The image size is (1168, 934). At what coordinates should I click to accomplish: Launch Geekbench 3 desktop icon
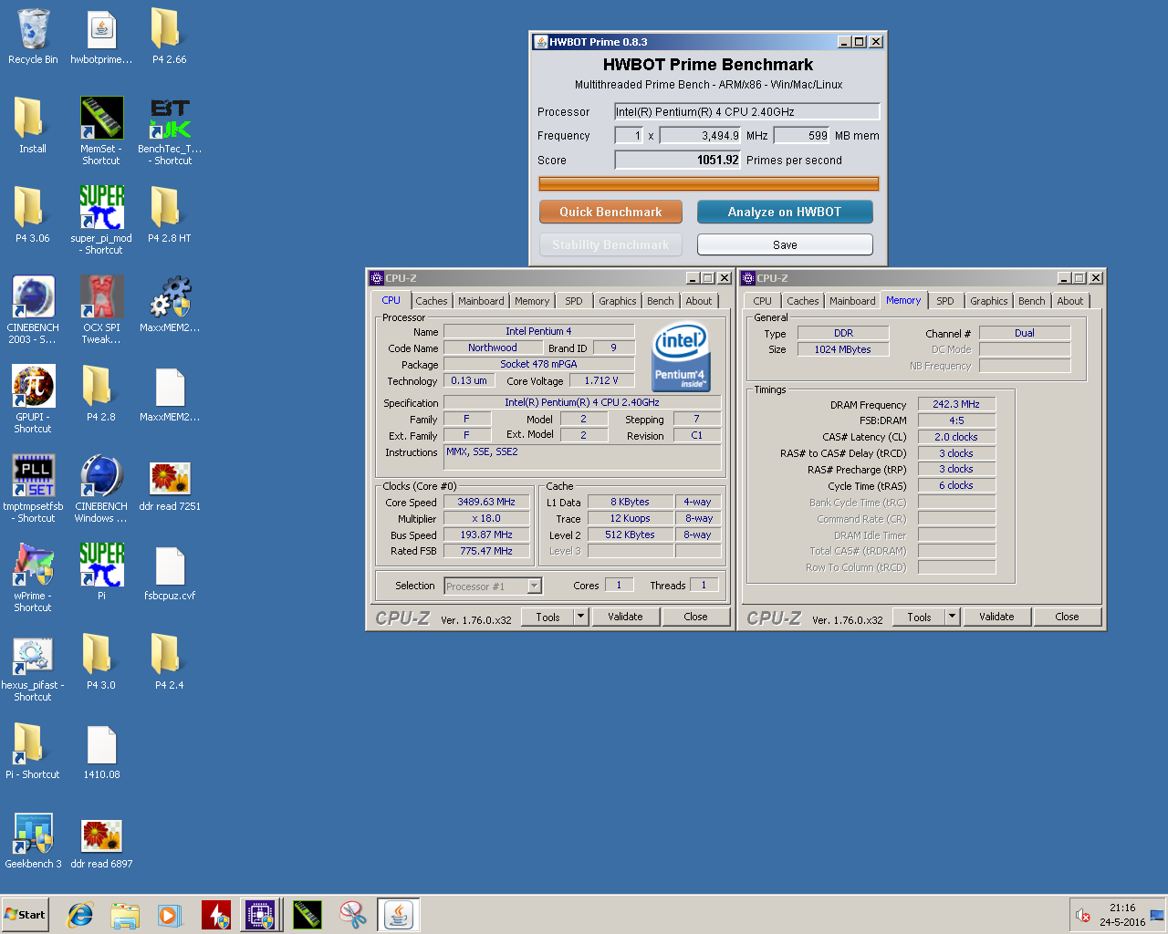[33, 841]
